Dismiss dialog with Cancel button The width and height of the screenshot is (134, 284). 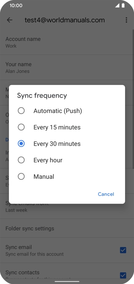tap(106, 194)
